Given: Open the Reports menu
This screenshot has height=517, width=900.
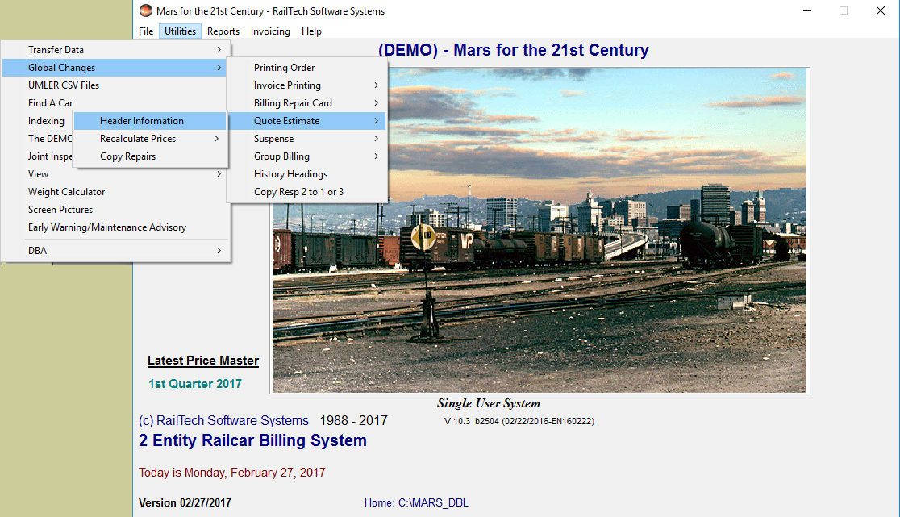Looking at the screenshot, I should (x=223, y=31).
